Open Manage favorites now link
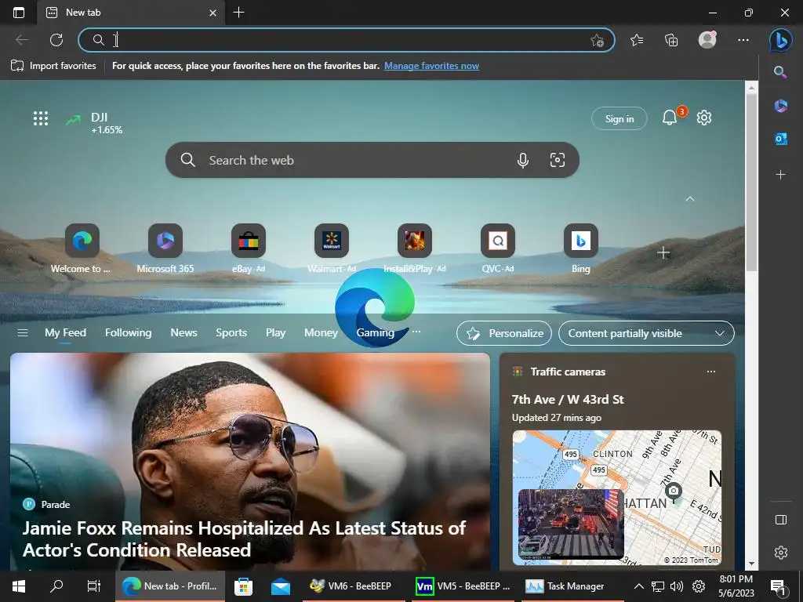 tap(432, 66)
